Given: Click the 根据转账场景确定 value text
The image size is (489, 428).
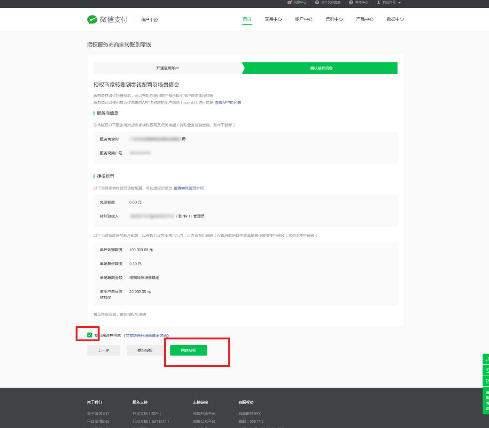Looking at the screenshot, I should [144, 278].
